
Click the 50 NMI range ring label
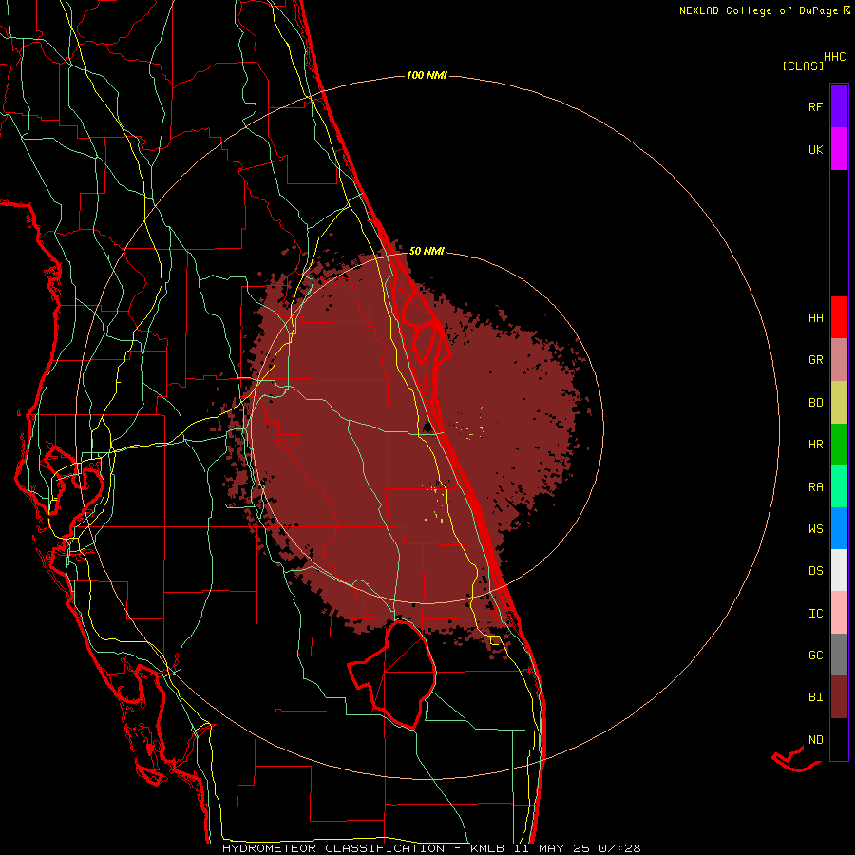pyautogui.click(x=427, y=251)
